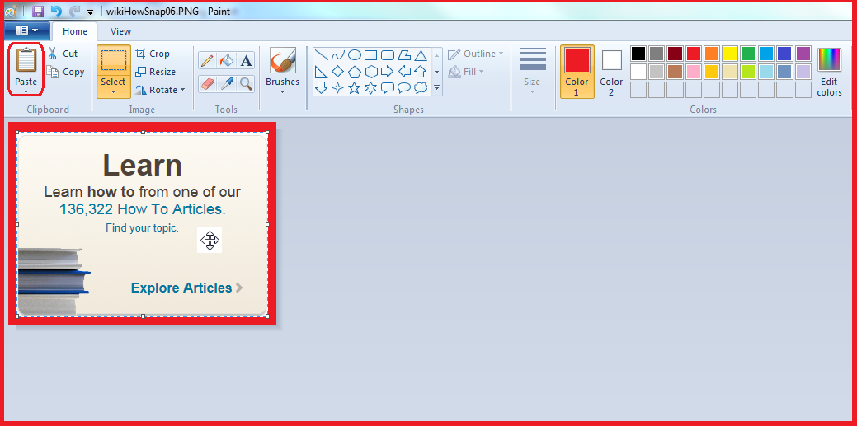Open the shape Fill dropdown
The width and height of the screenshot is (857, 426).
466,71
